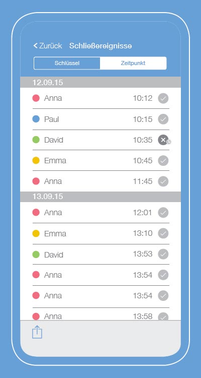Viewport: 201px width, 378px height.
Task: Click the checkmark icon for David 13:53
Action: (163, 254)
